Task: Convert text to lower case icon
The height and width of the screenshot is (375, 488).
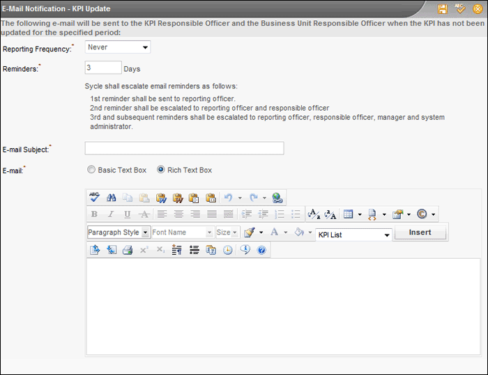Action: [x=314, y=214]
